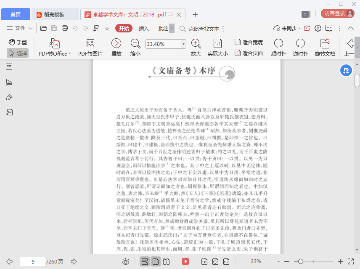The width and height of the screenshot is (360, 269).
Task: Set actual size from status bar 1:1 icon
Action: click(x=204, y=261)
